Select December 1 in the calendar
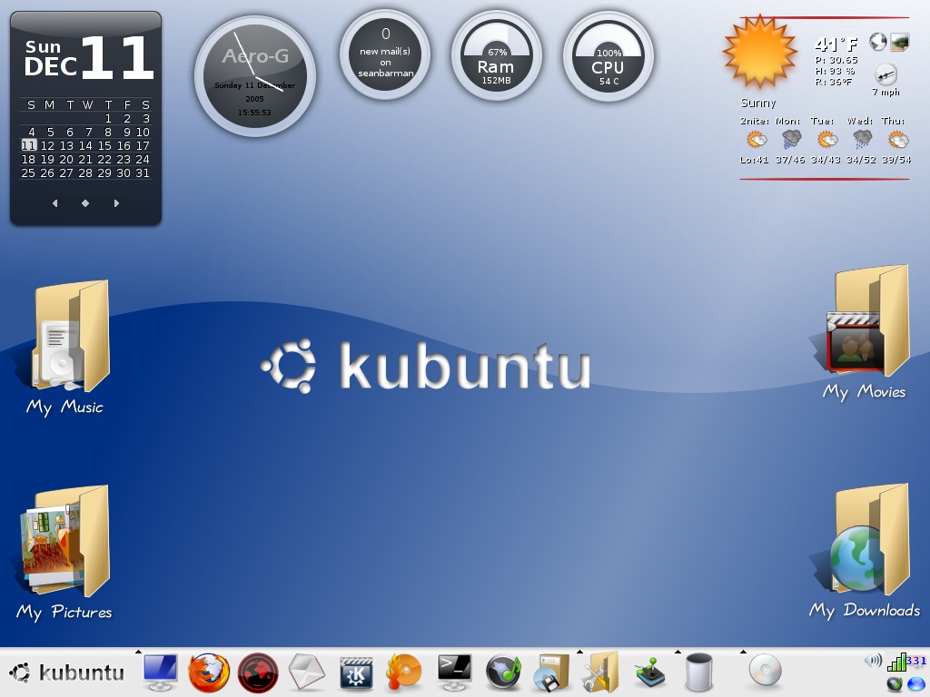 click(108, 119)
